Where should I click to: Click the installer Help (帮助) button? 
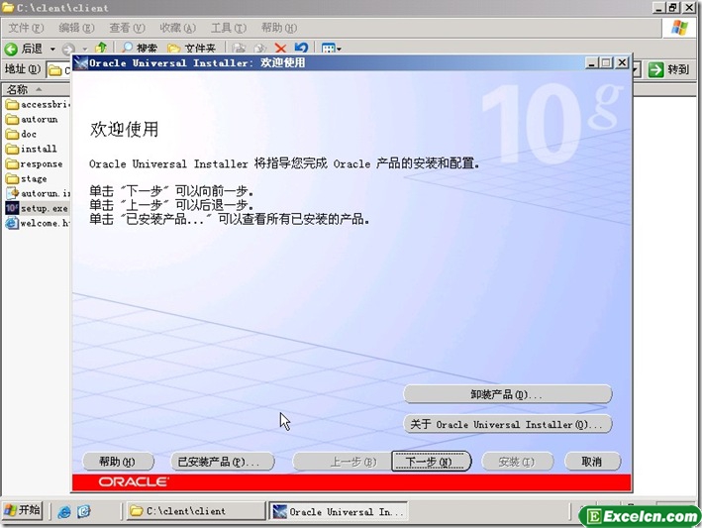(118, 462)
